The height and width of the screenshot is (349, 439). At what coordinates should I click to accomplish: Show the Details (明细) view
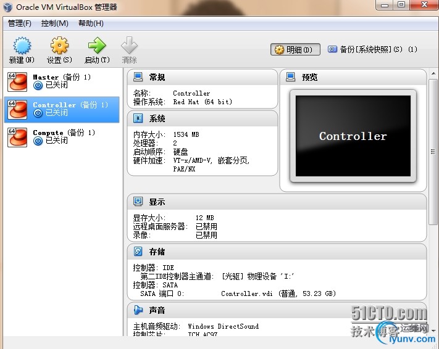tap(295, 49)
